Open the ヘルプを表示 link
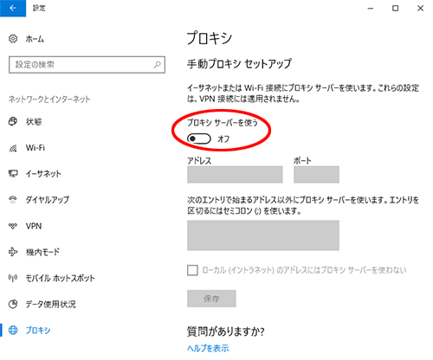 click(208, 348)
